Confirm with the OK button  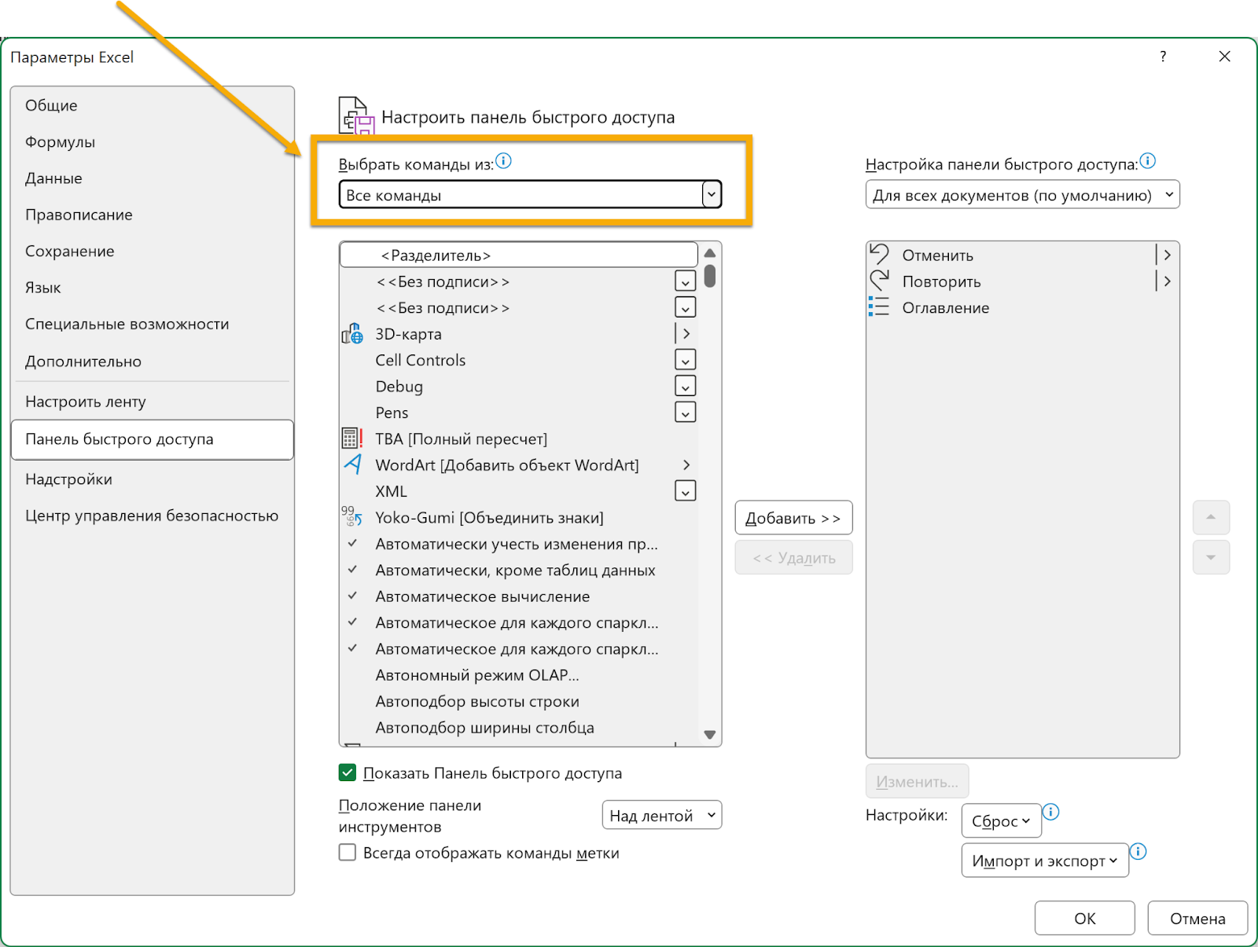point(1084,918)
